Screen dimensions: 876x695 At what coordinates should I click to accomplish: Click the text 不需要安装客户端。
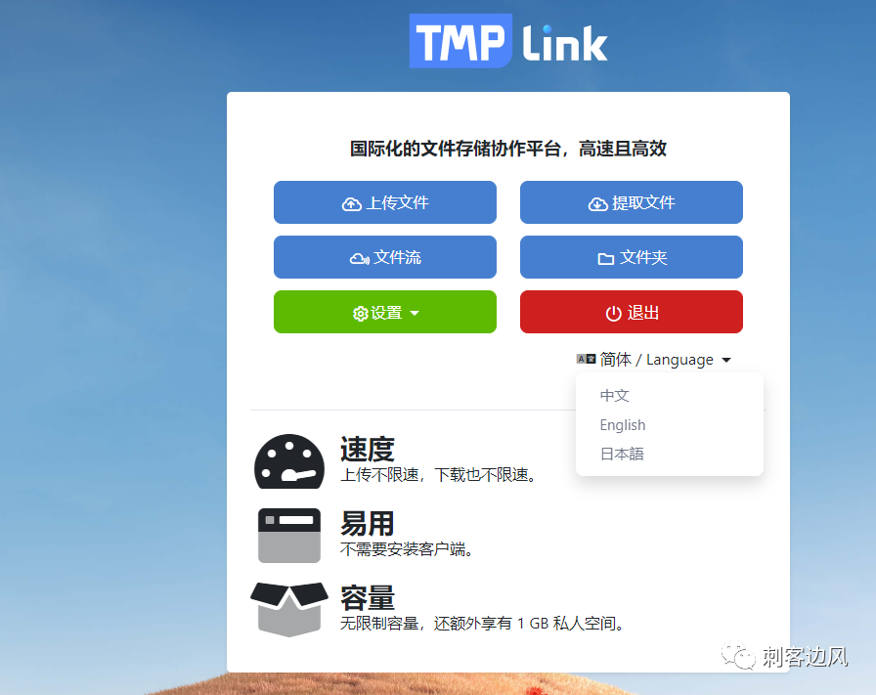point(408,549)
